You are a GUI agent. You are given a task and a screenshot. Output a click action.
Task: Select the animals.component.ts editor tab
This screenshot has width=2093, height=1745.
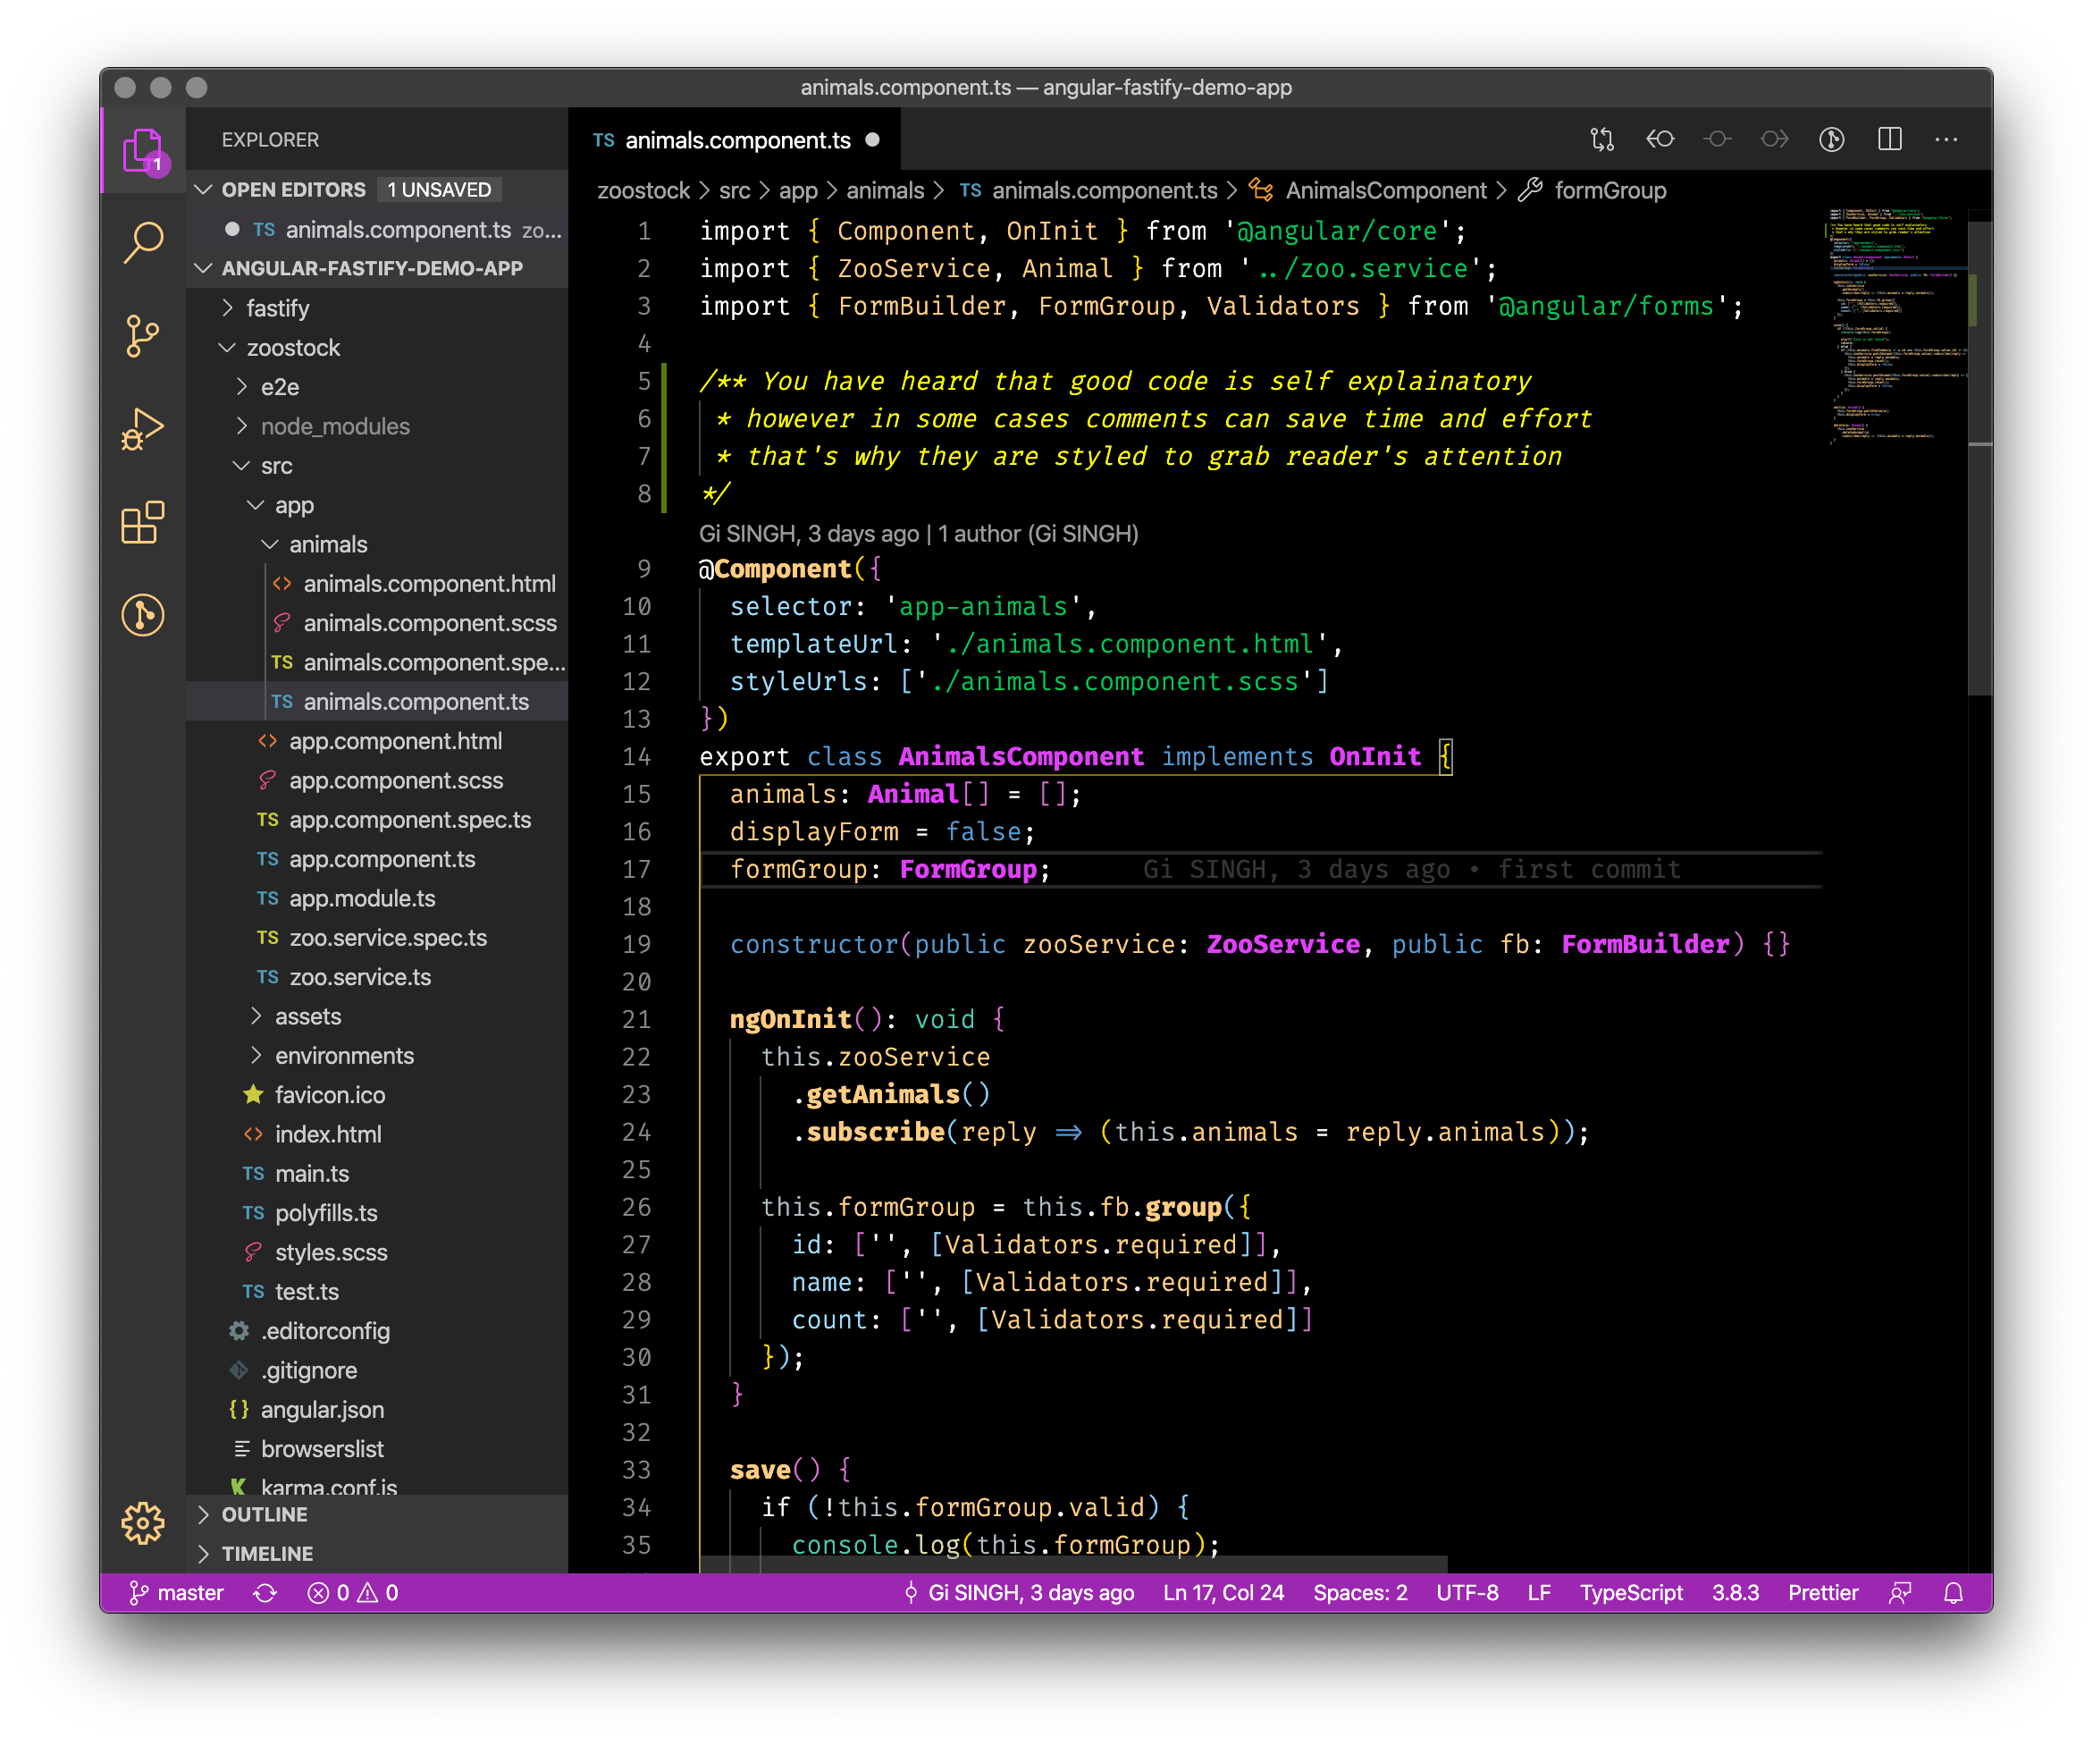(x=735, y=140)
